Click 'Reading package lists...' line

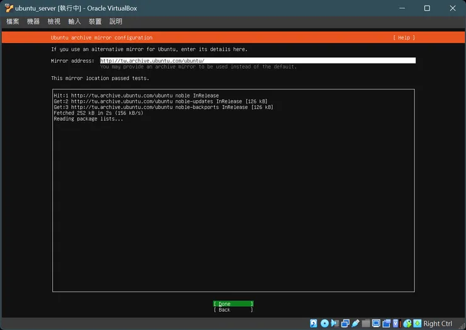tap(88, 119)
